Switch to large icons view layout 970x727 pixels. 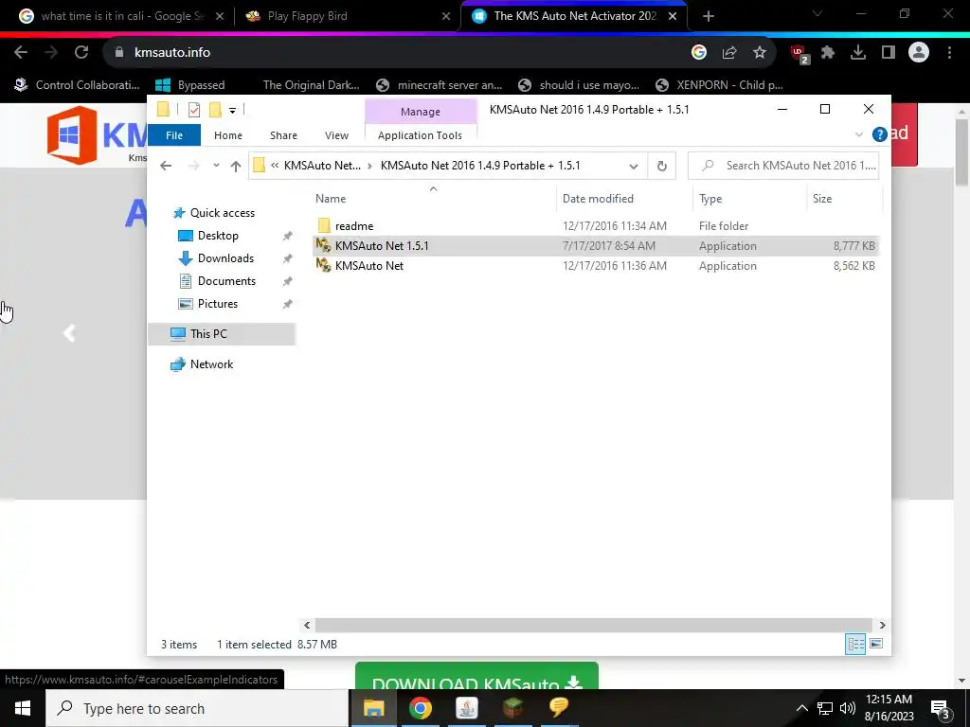[876, 644]
